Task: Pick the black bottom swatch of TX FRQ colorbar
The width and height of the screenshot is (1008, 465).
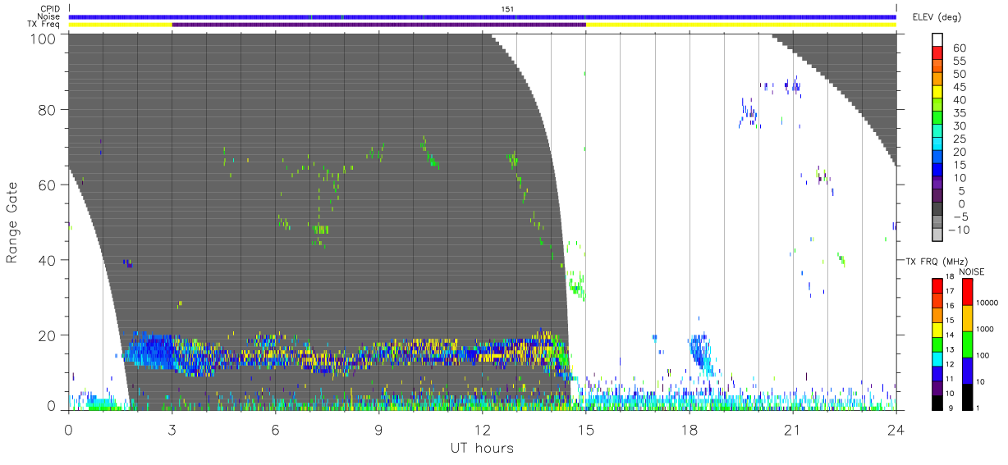Action: (x=937, y=401)
